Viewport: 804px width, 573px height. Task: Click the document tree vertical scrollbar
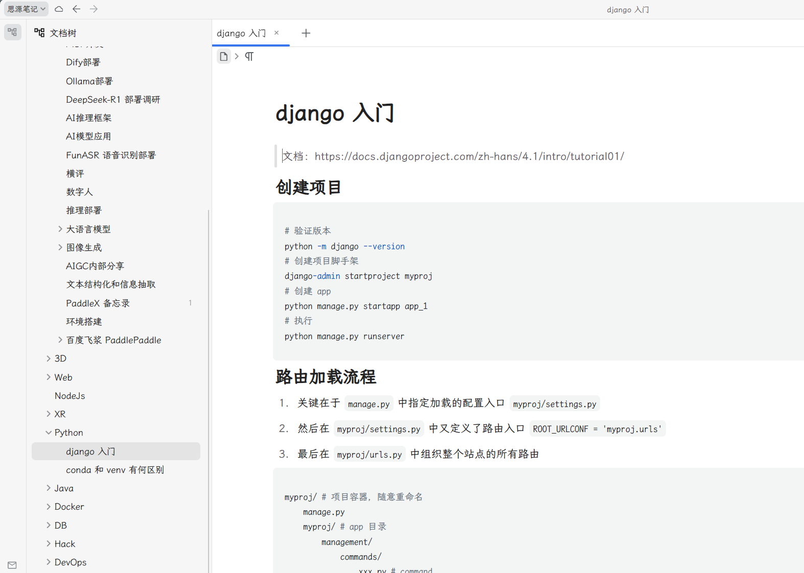click(209, 388)
